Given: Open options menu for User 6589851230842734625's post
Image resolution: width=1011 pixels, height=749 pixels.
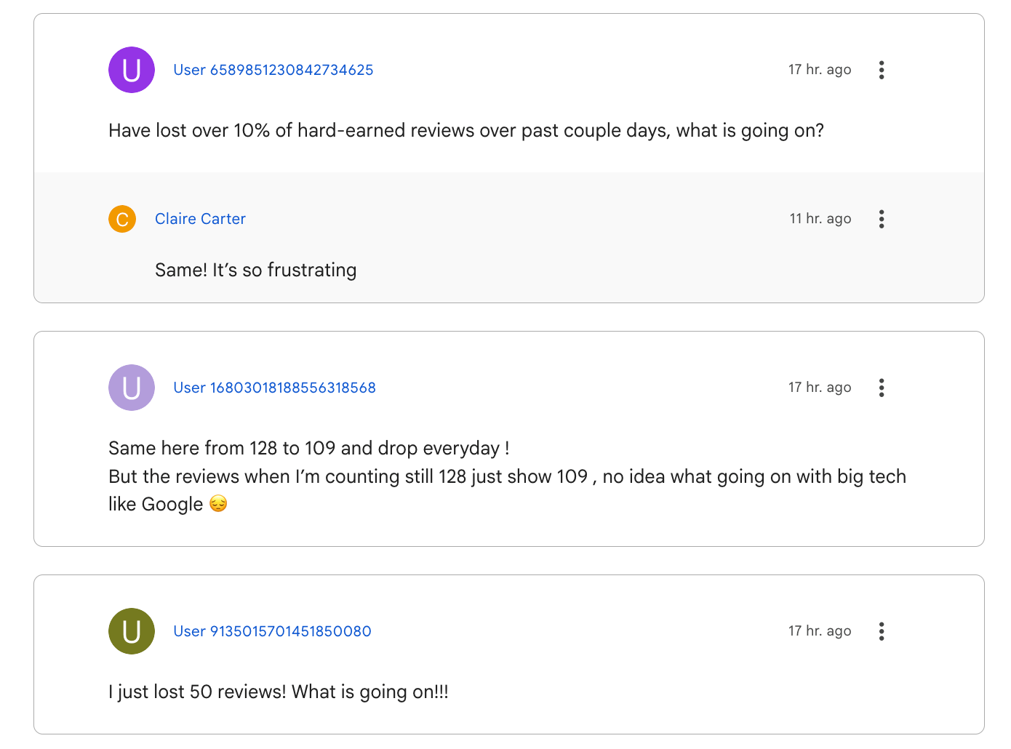Looking at the screenshot, I should coord(881,70).
